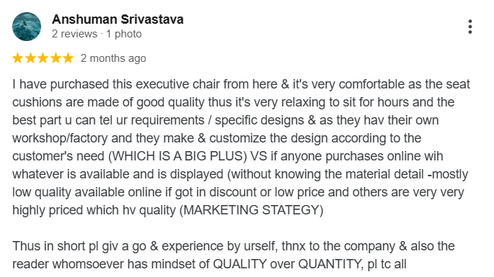Click Anshuman Srivastava's profile avatar
Viewport: 494px width, 277px height.
click(x=27, y=27)
